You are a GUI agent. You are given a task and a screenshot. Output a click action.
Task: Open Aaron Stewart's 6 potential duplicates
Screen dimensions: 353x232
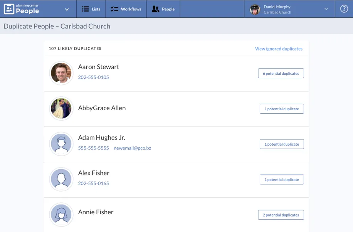(281, 73)
